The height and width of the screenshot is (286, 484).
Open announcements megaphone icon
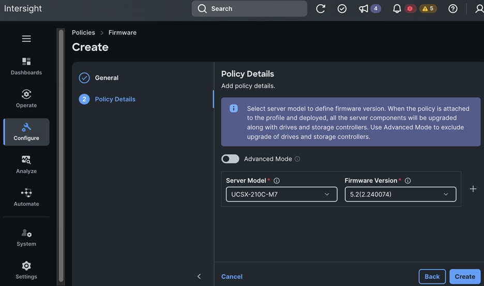(364, 9)
